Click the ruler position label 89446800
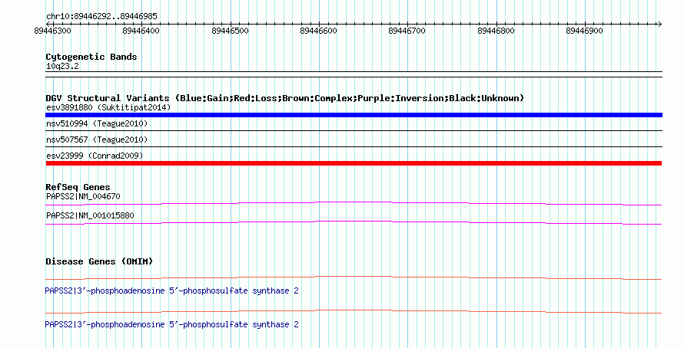The height and width of the screenshot is (348, 684). [496, 31]
